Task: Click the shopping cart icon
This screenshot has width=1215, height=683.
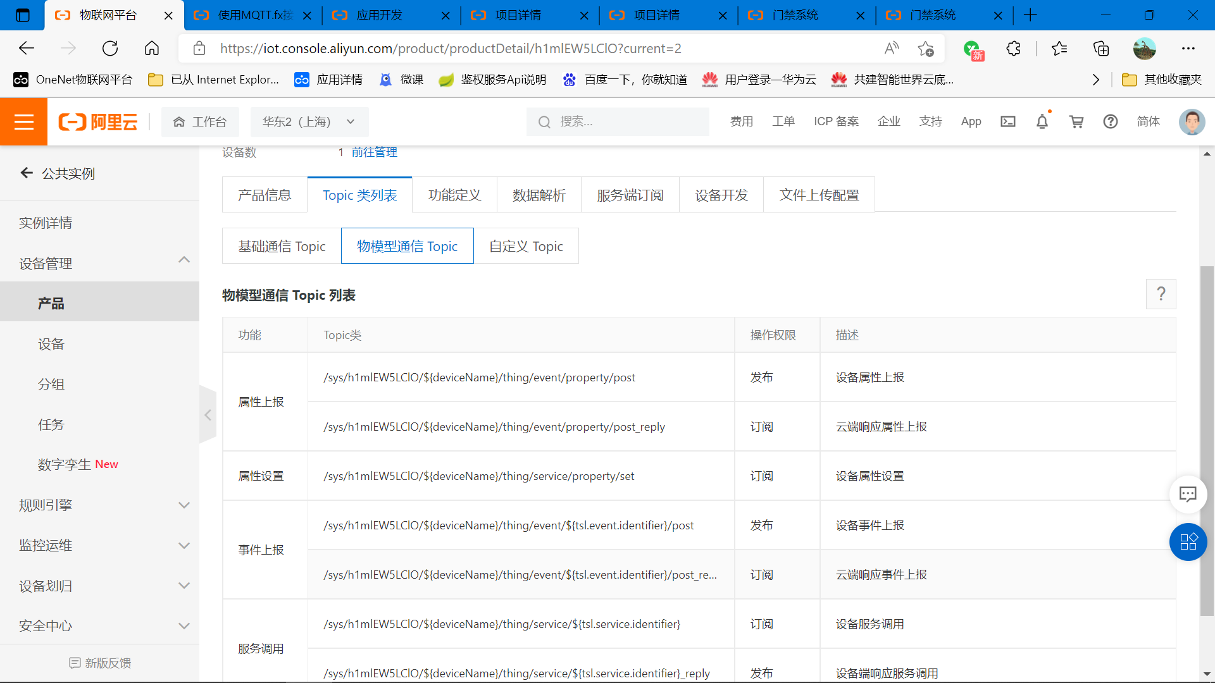Action: [1076, 122]
